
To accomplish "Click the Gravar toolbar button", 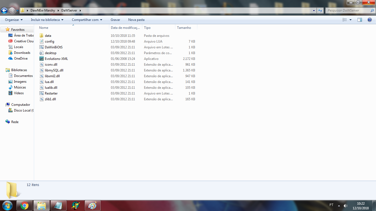I will coord(115,20).
